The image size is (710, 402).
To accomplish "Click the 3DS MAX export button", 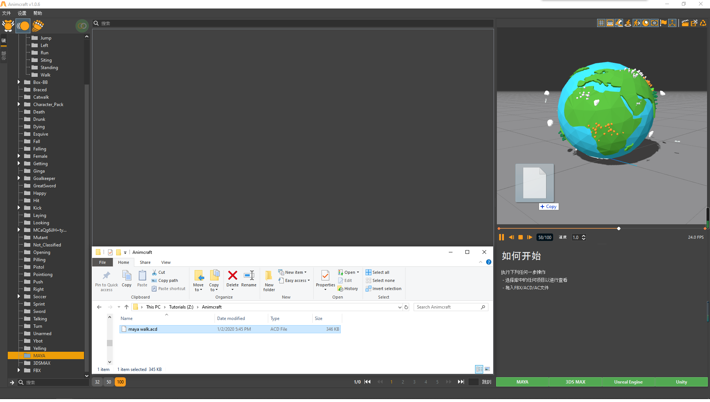I will pos(575,382).
